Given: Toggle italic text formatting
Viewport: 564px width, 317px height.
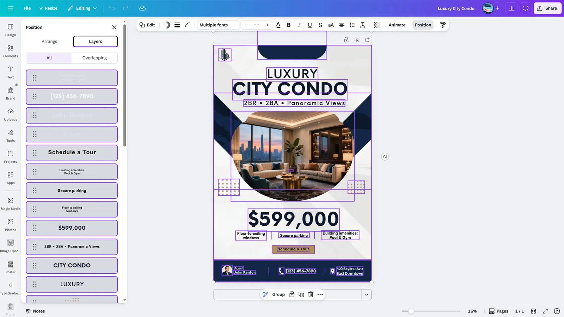Looking at the screenshot, I should (x=299, y=25).
